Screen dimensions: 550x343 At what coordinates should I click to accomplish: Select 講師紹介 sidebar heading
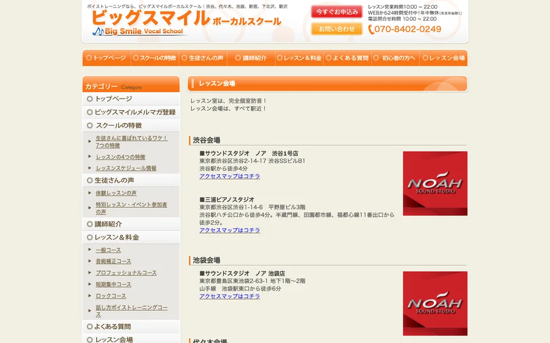pyautogui.click(x=131, y=225)
